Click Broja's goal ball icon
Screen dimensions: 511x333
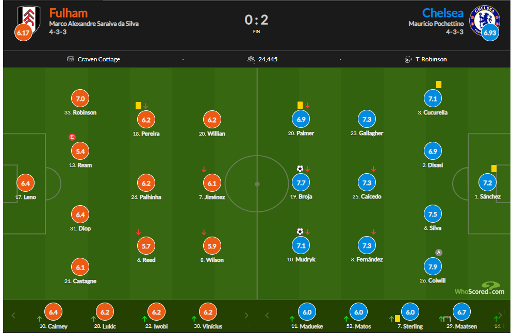(300, 169)
